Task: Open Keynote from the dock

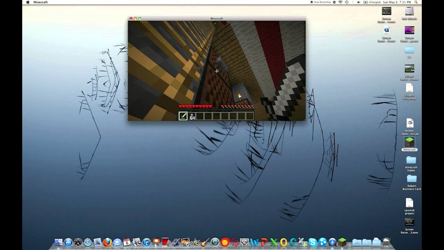Action: tap(156, 242)
